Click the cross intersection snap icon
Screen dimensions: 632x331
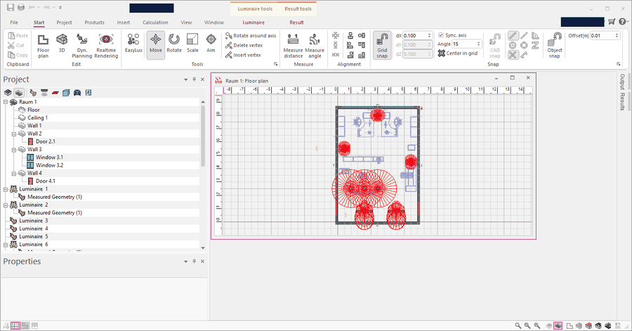513,55
